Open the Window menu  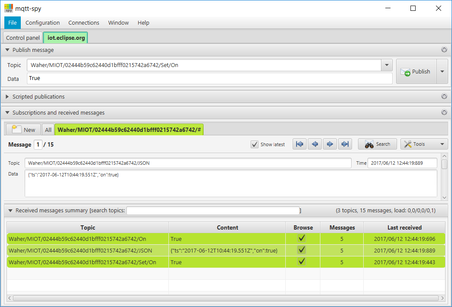[x=119, y=23]
